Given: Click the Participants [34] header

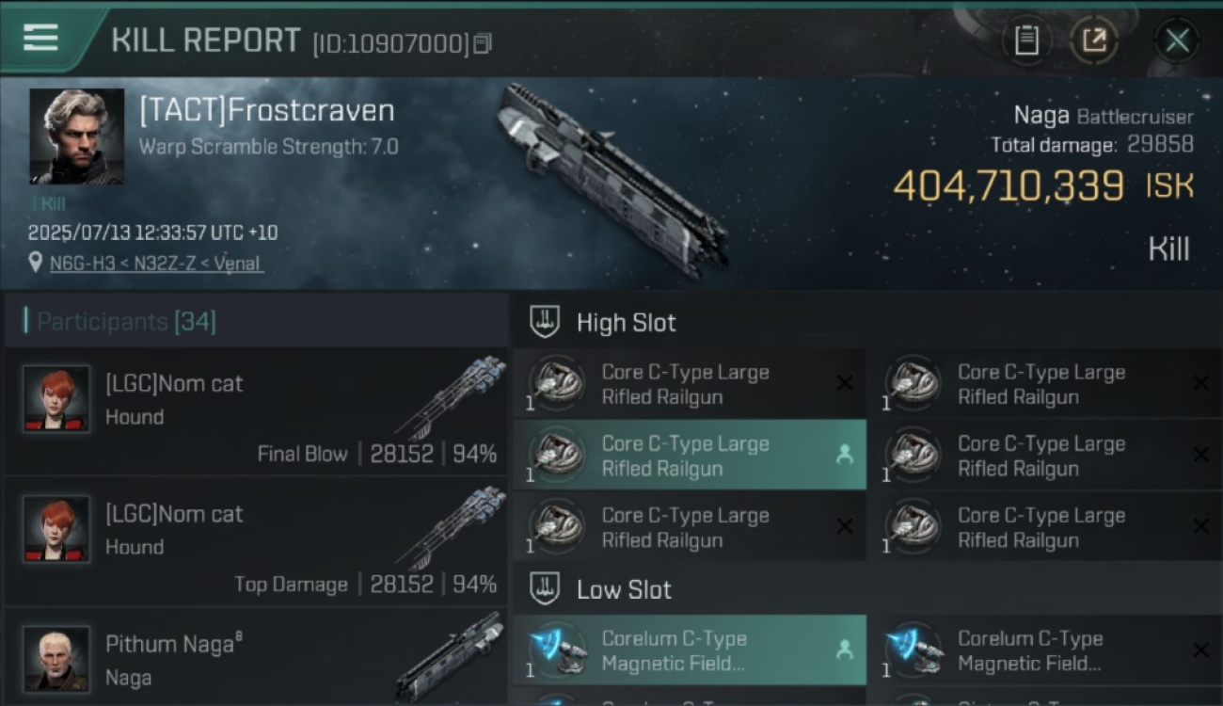Looking at the screenshot, I should [x=126, y=322].
